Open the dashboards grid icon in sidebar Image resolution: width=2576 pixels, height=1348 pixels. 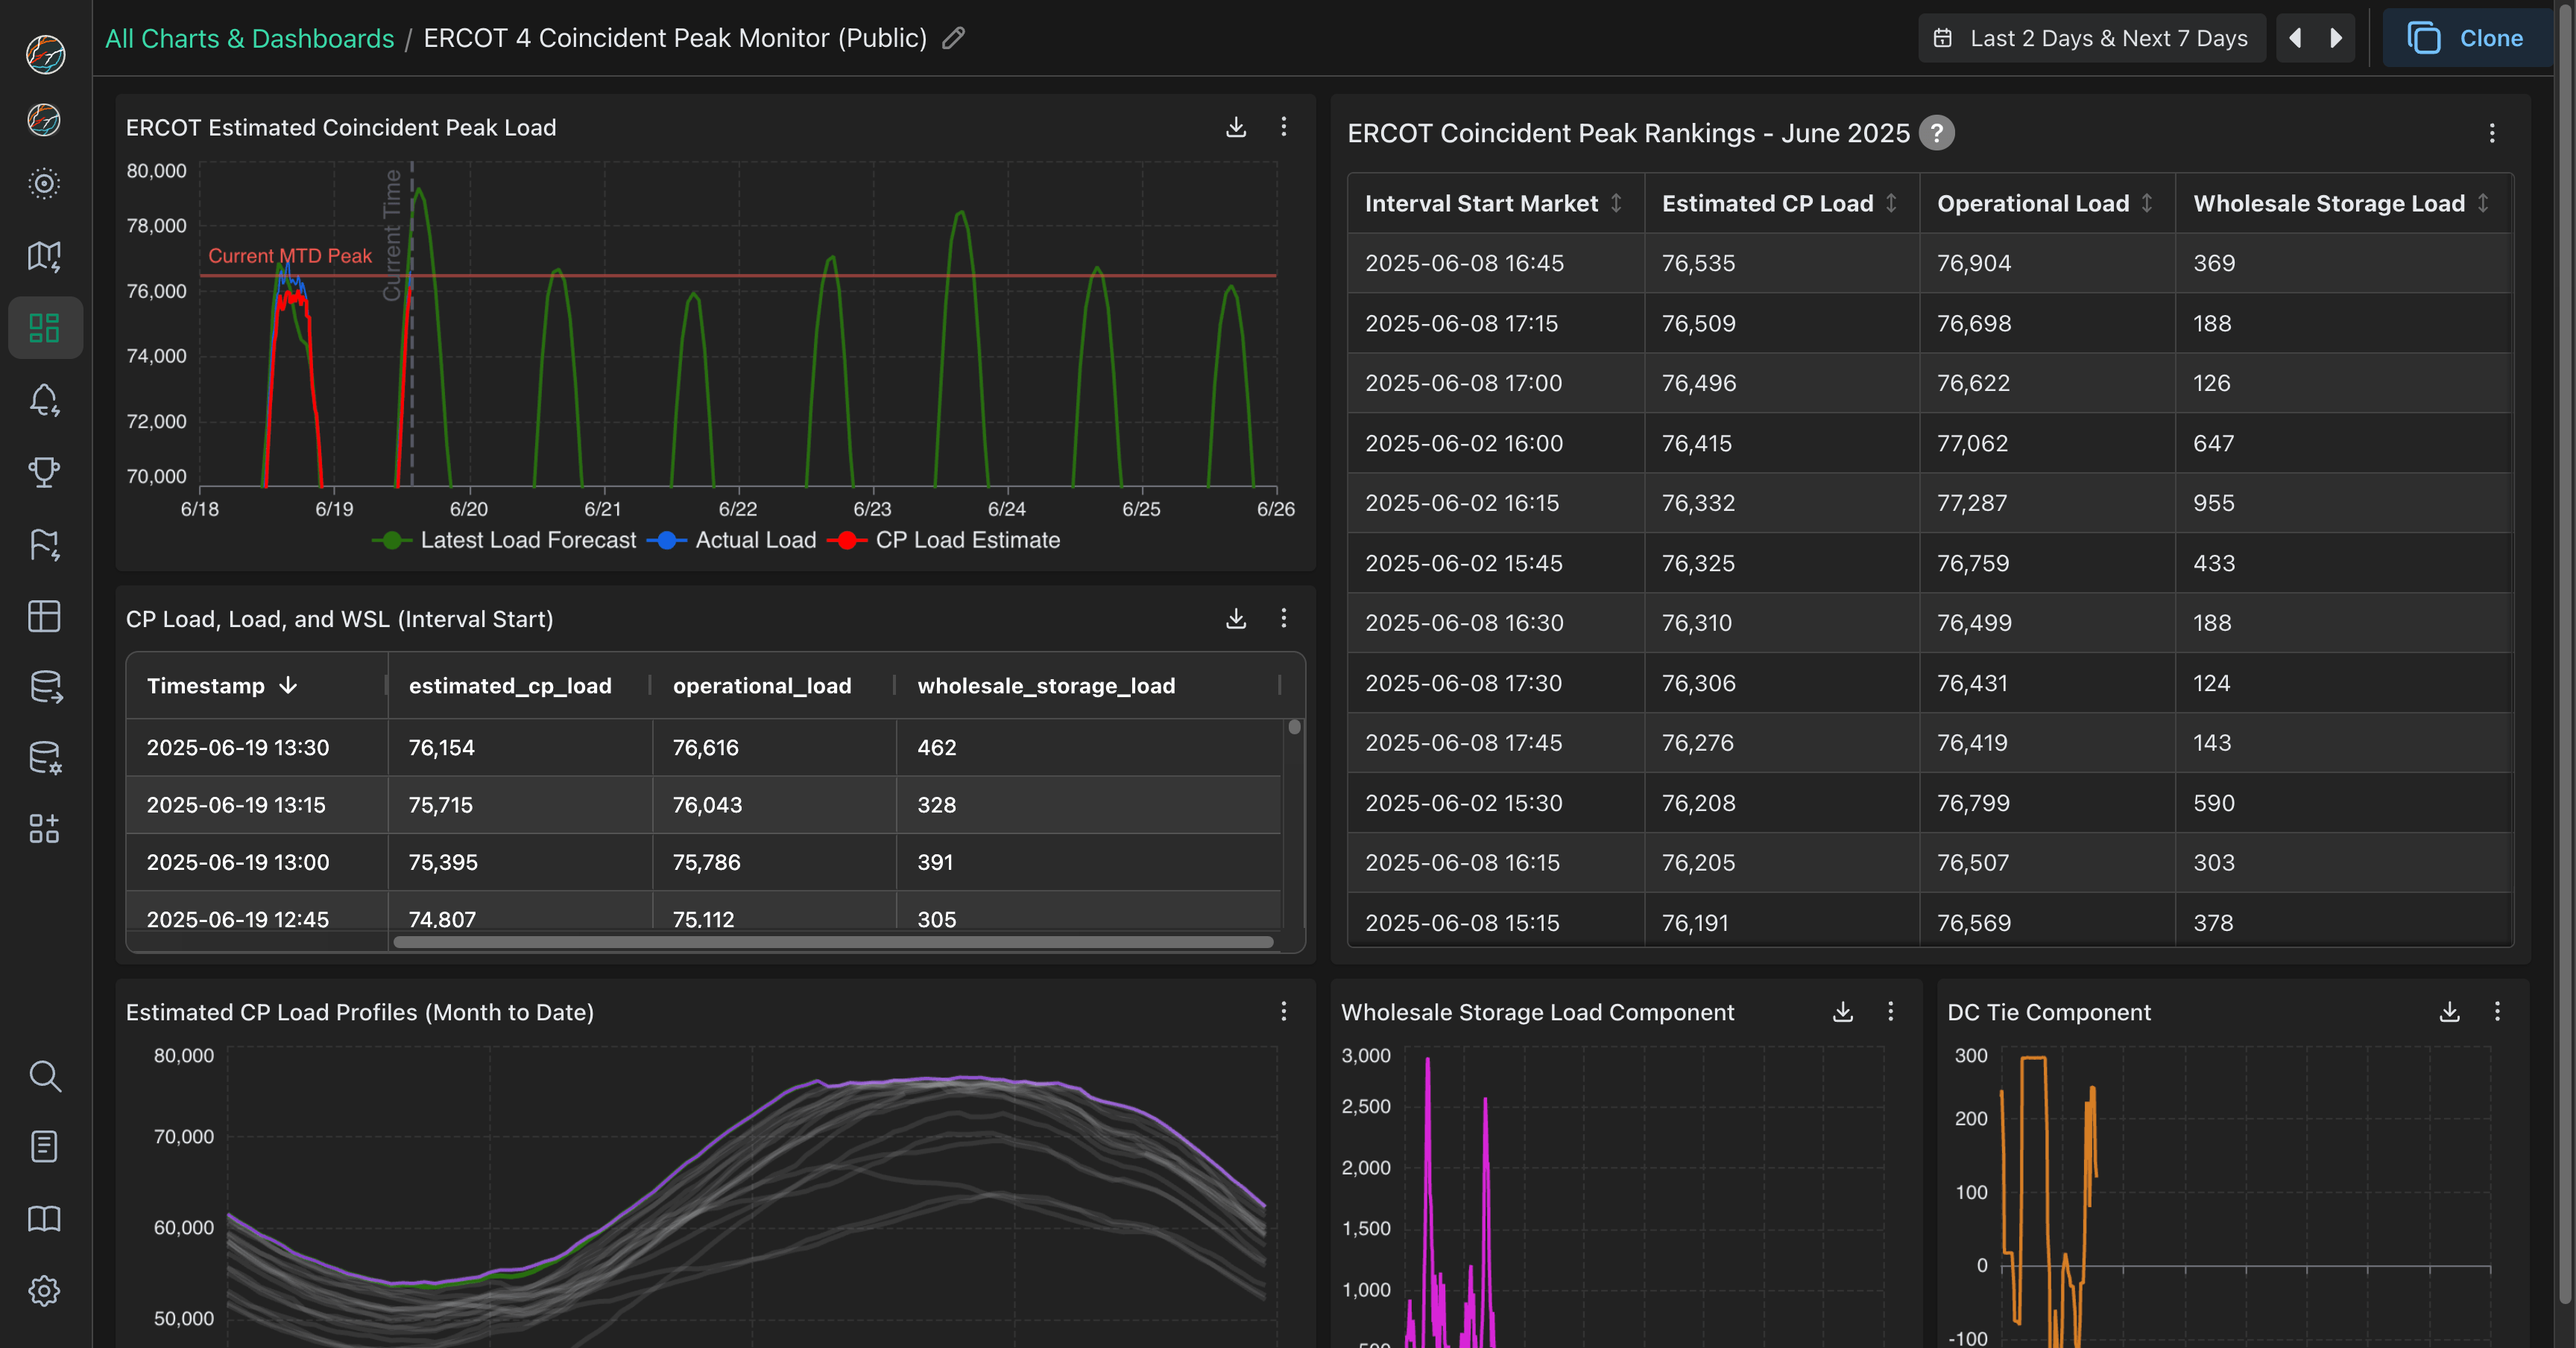pyautogui.click(x=44, y=328)
